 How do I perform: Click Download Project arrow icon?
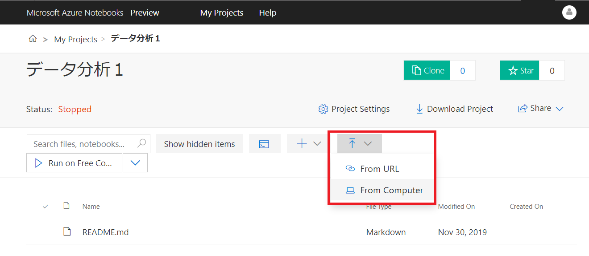tap(419, 109)
